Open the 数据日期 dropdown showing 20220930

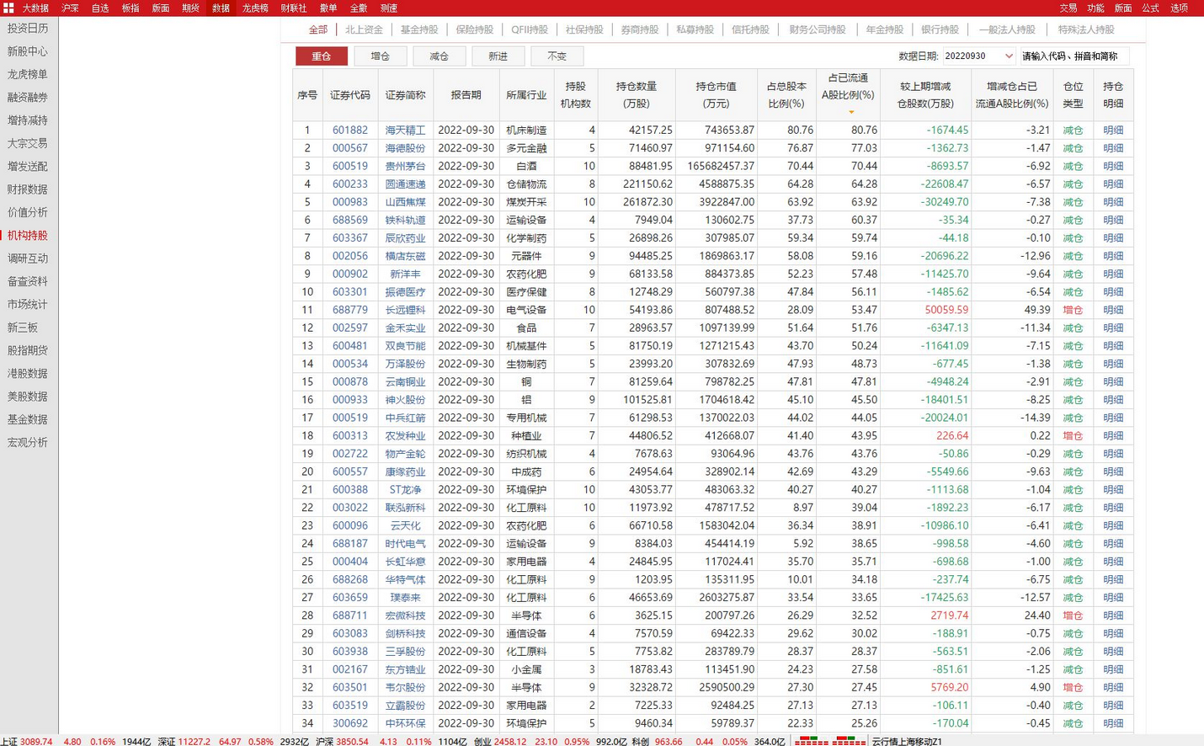(978, 56)
